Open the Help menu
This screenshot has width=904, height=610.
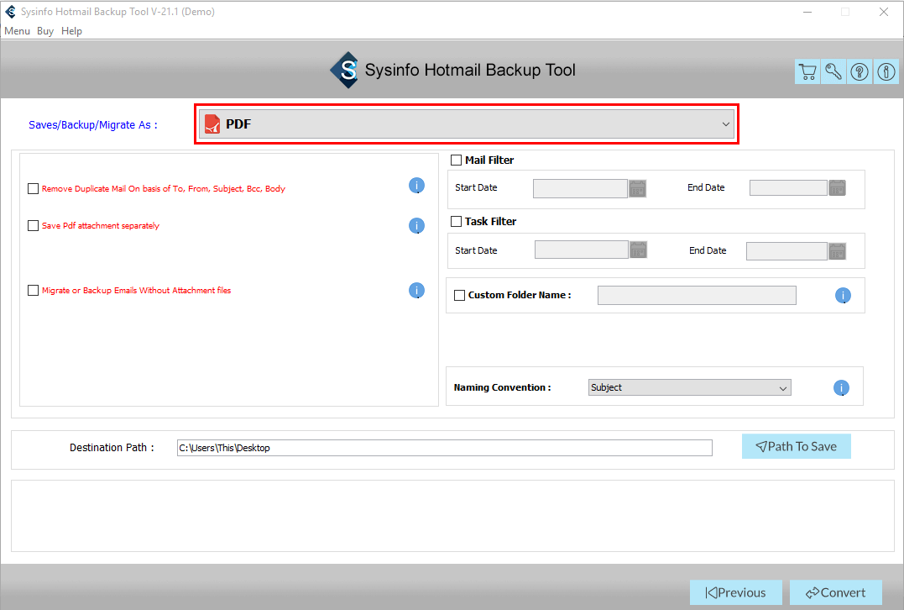coord(71,31)
